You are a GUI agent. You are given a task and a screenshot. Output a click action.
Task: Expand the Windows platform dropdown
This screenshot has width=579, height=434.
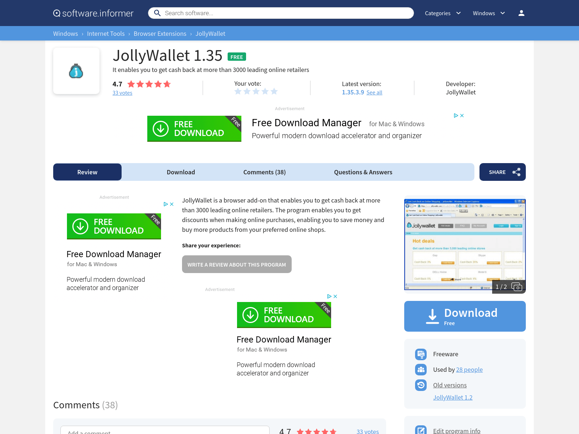click(489, 13)
